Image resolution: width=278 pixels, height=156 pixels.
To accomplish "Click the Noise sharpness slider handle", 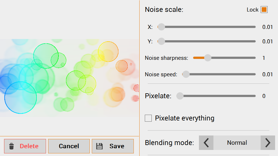I will pyautogui.click(x=208, y=58).
